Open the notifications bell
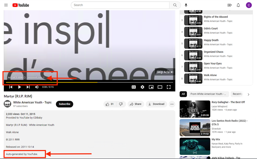This screenshot has height=159, width=257. pos(238,5)
